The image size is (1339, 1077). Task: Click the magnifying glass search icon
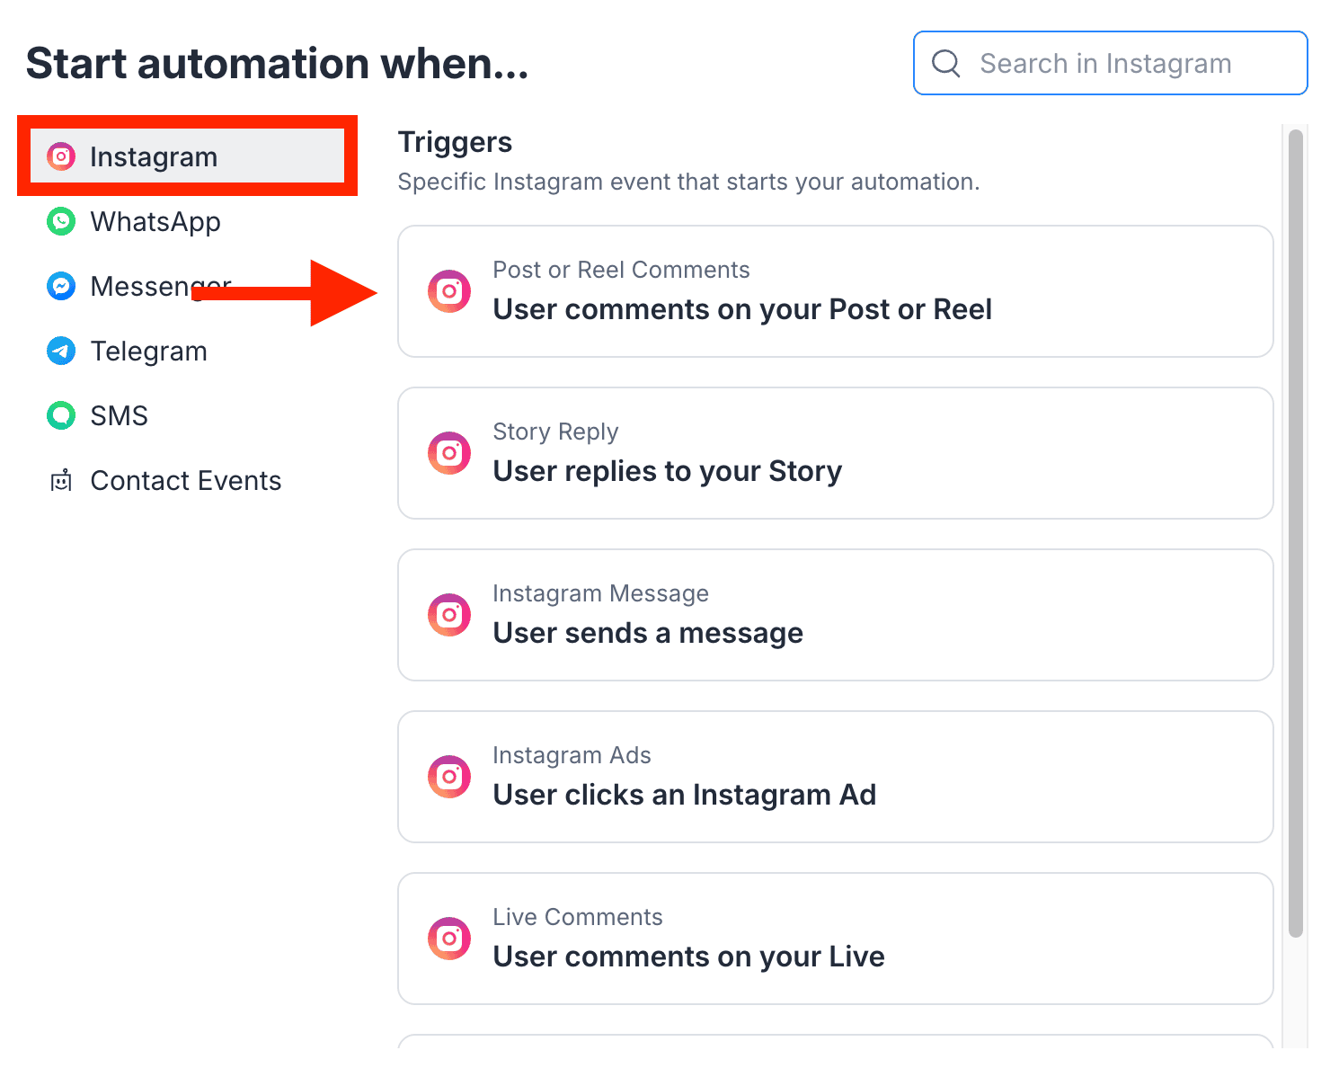click(946, 63)
